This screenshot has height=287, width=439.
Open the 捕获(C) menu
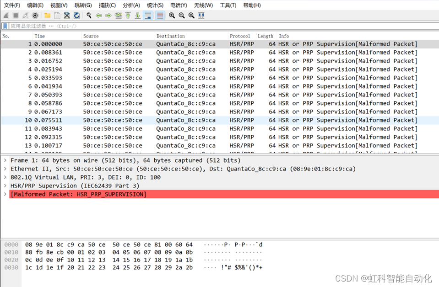click(x=107, y=5)
